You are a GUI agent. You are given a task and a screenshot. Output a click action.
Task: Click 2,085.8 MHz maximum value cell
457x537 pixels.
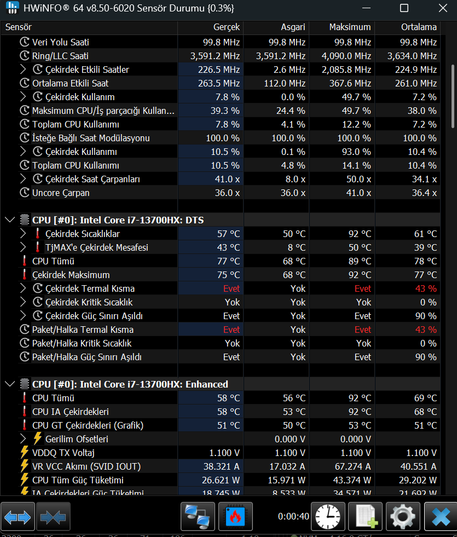click(x=342, y=70)
